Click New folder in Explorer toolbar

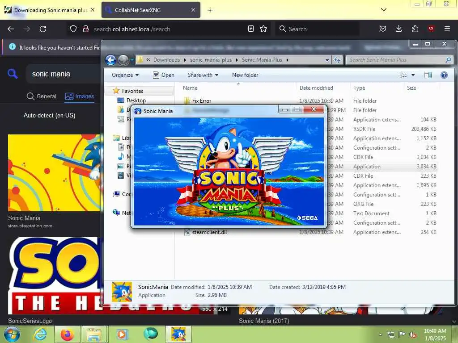(x=245, y=75)
